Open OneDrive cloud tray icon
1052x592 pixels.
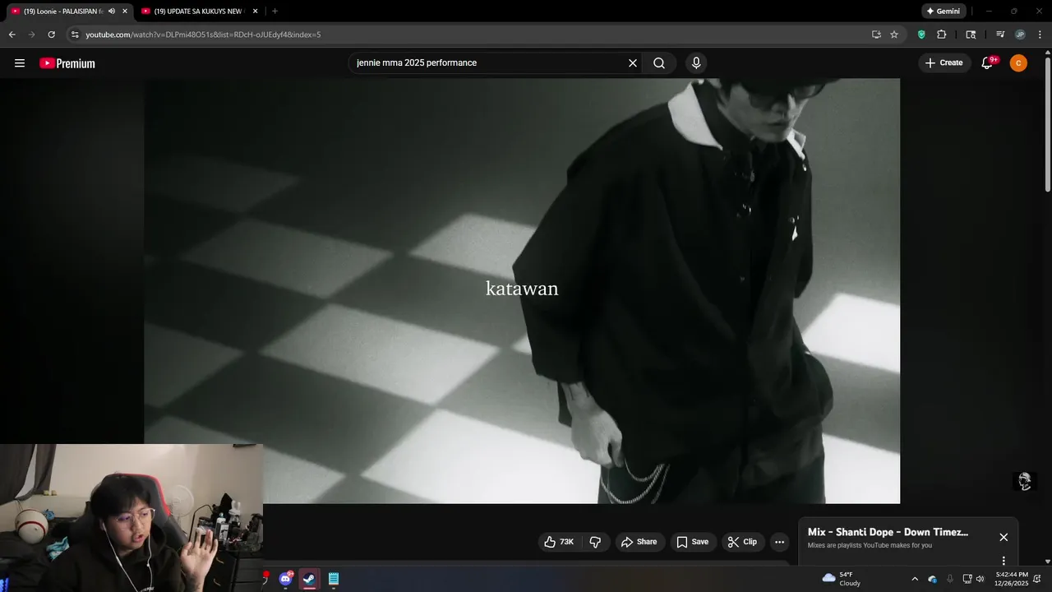coord(932,579)
